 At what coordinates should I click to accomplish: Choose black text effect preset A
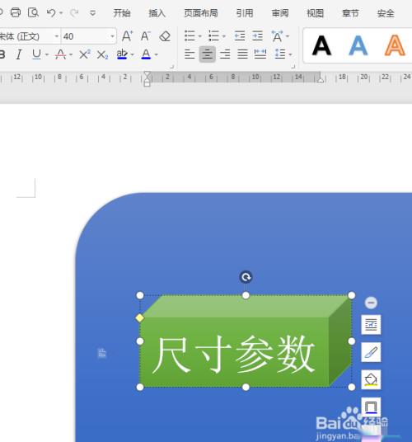click(321, 45)
